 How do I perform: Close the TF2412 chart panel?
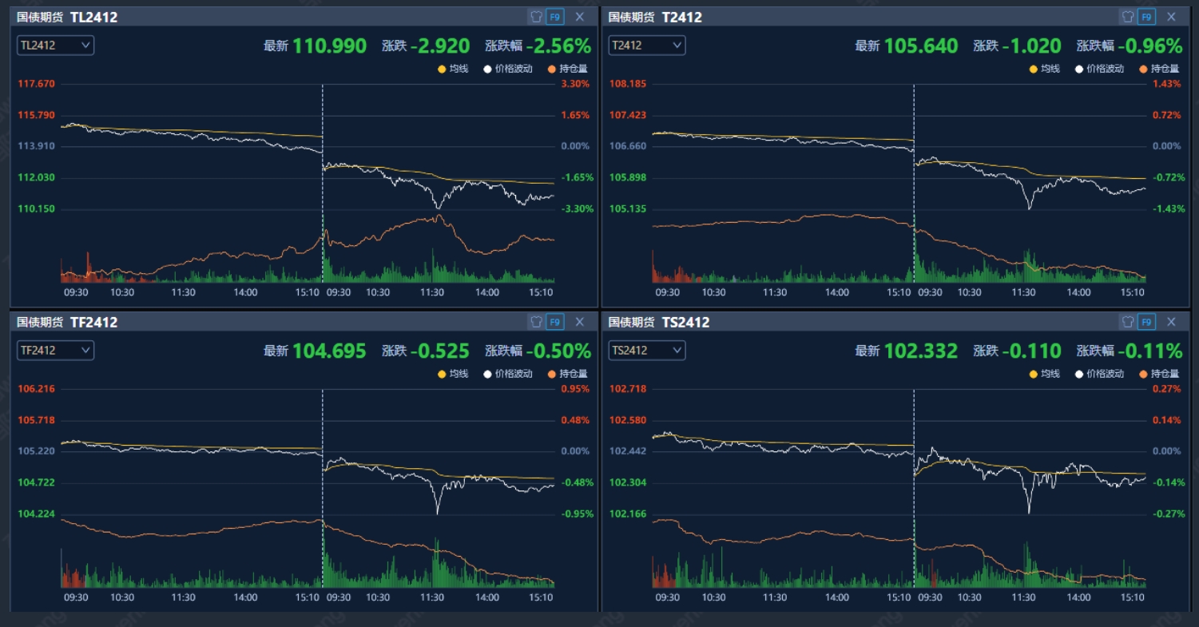580,322
